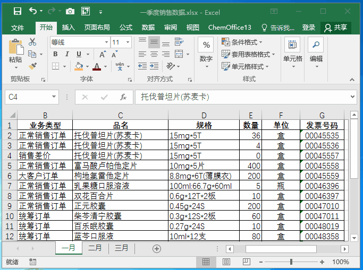This screenshot has height=270, width=363.
Task: Collapse the ribbon with the up chevron
Action: coord(352,80)
